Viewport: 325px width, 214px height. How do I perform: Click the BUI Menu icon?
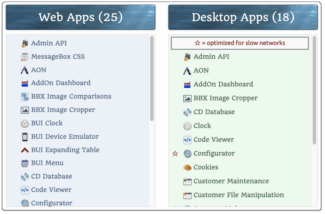point(25,163)
